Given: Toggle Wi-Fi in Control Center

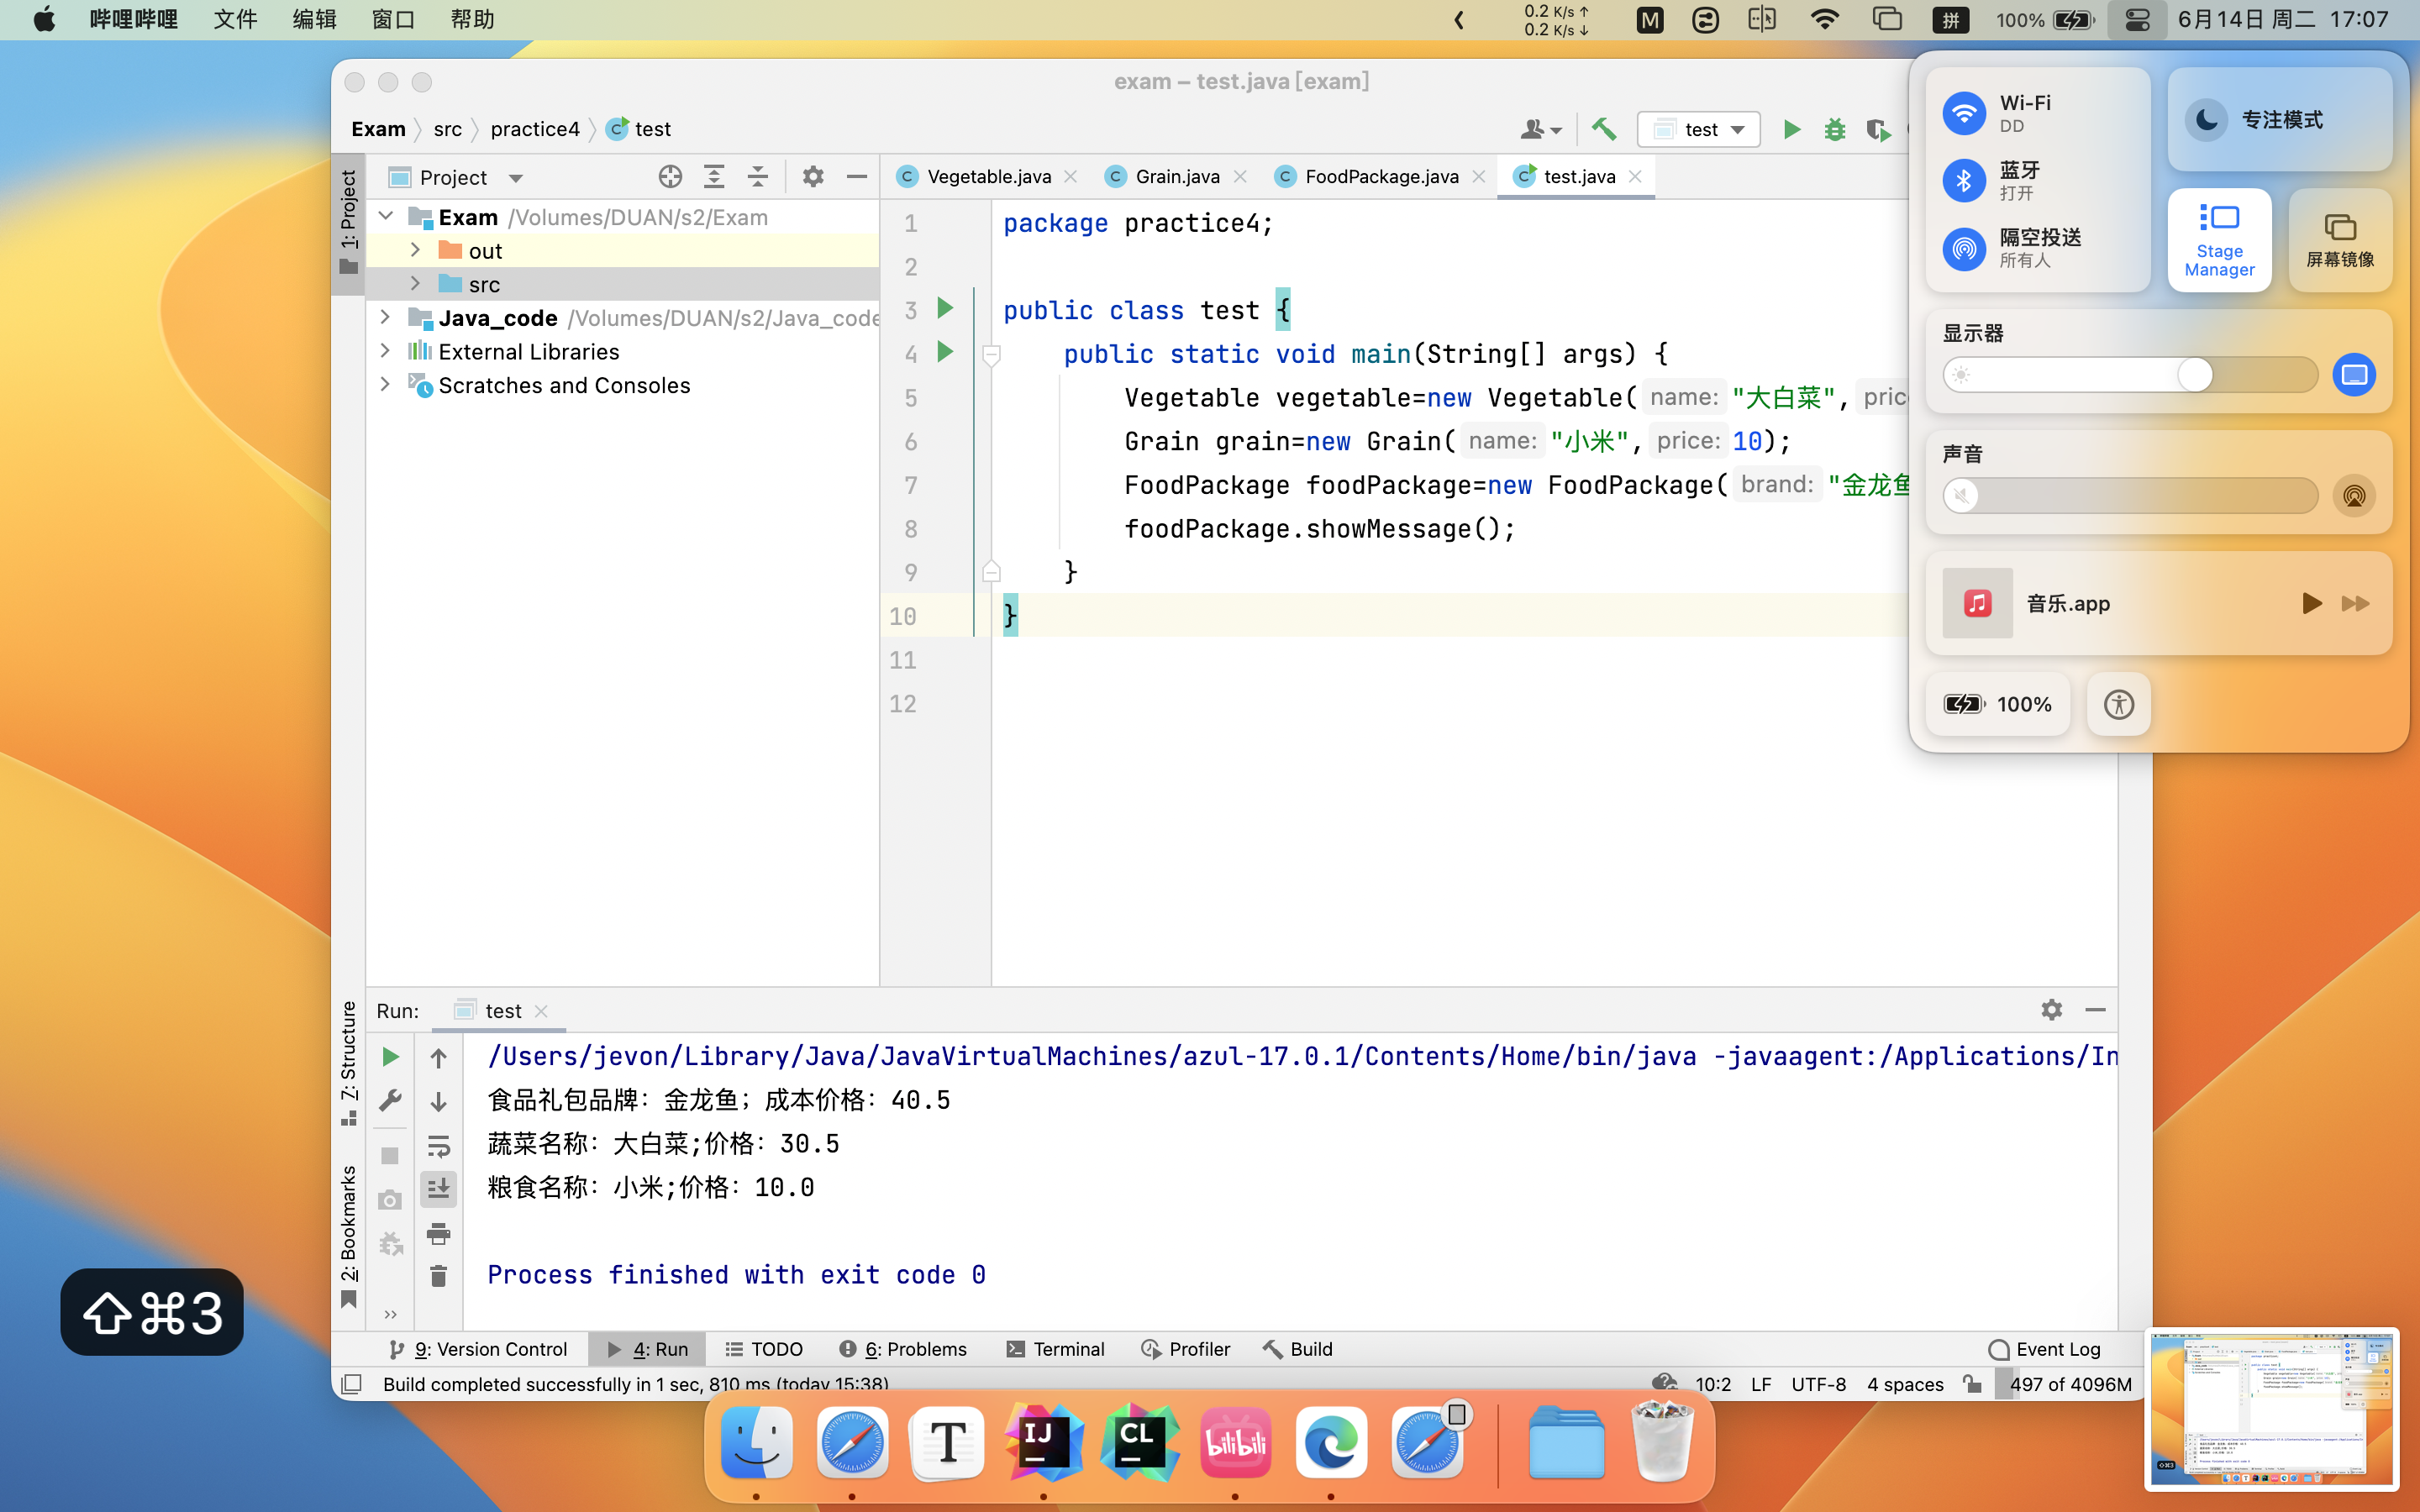Looking at the screenshot, I should click(x=1964, y=113).
